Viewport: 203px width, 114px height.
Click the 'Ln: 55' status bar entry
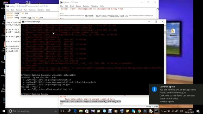pos(149,107)
